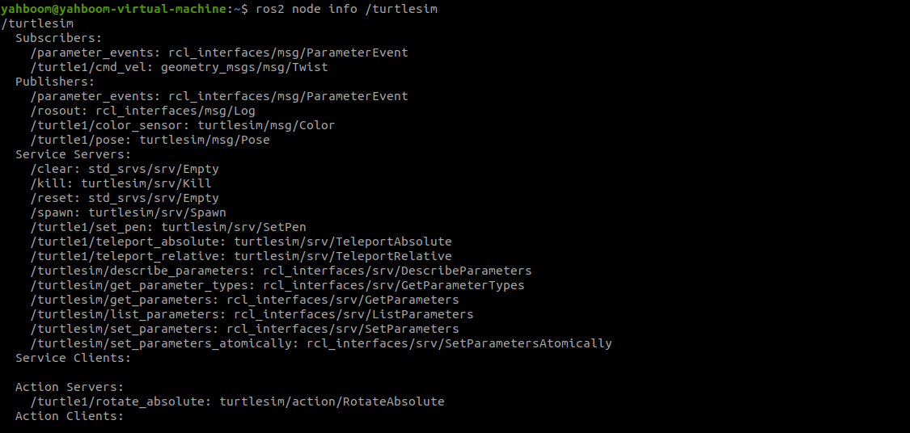Viewport: 910px width, 433px height.
Task: Click the /turtle1/set_pen service entry
Action: pyautogui.click(x=168, y=227)
